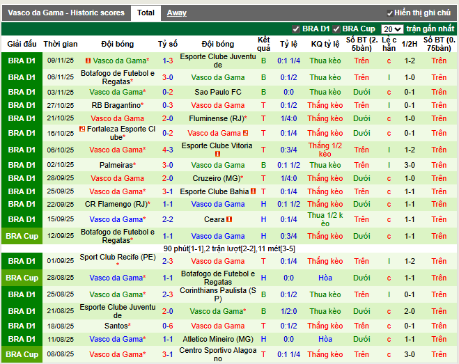Open Cruzeiro (MG) team link
This screenshot has width=459, height=364.
point(217,178)
